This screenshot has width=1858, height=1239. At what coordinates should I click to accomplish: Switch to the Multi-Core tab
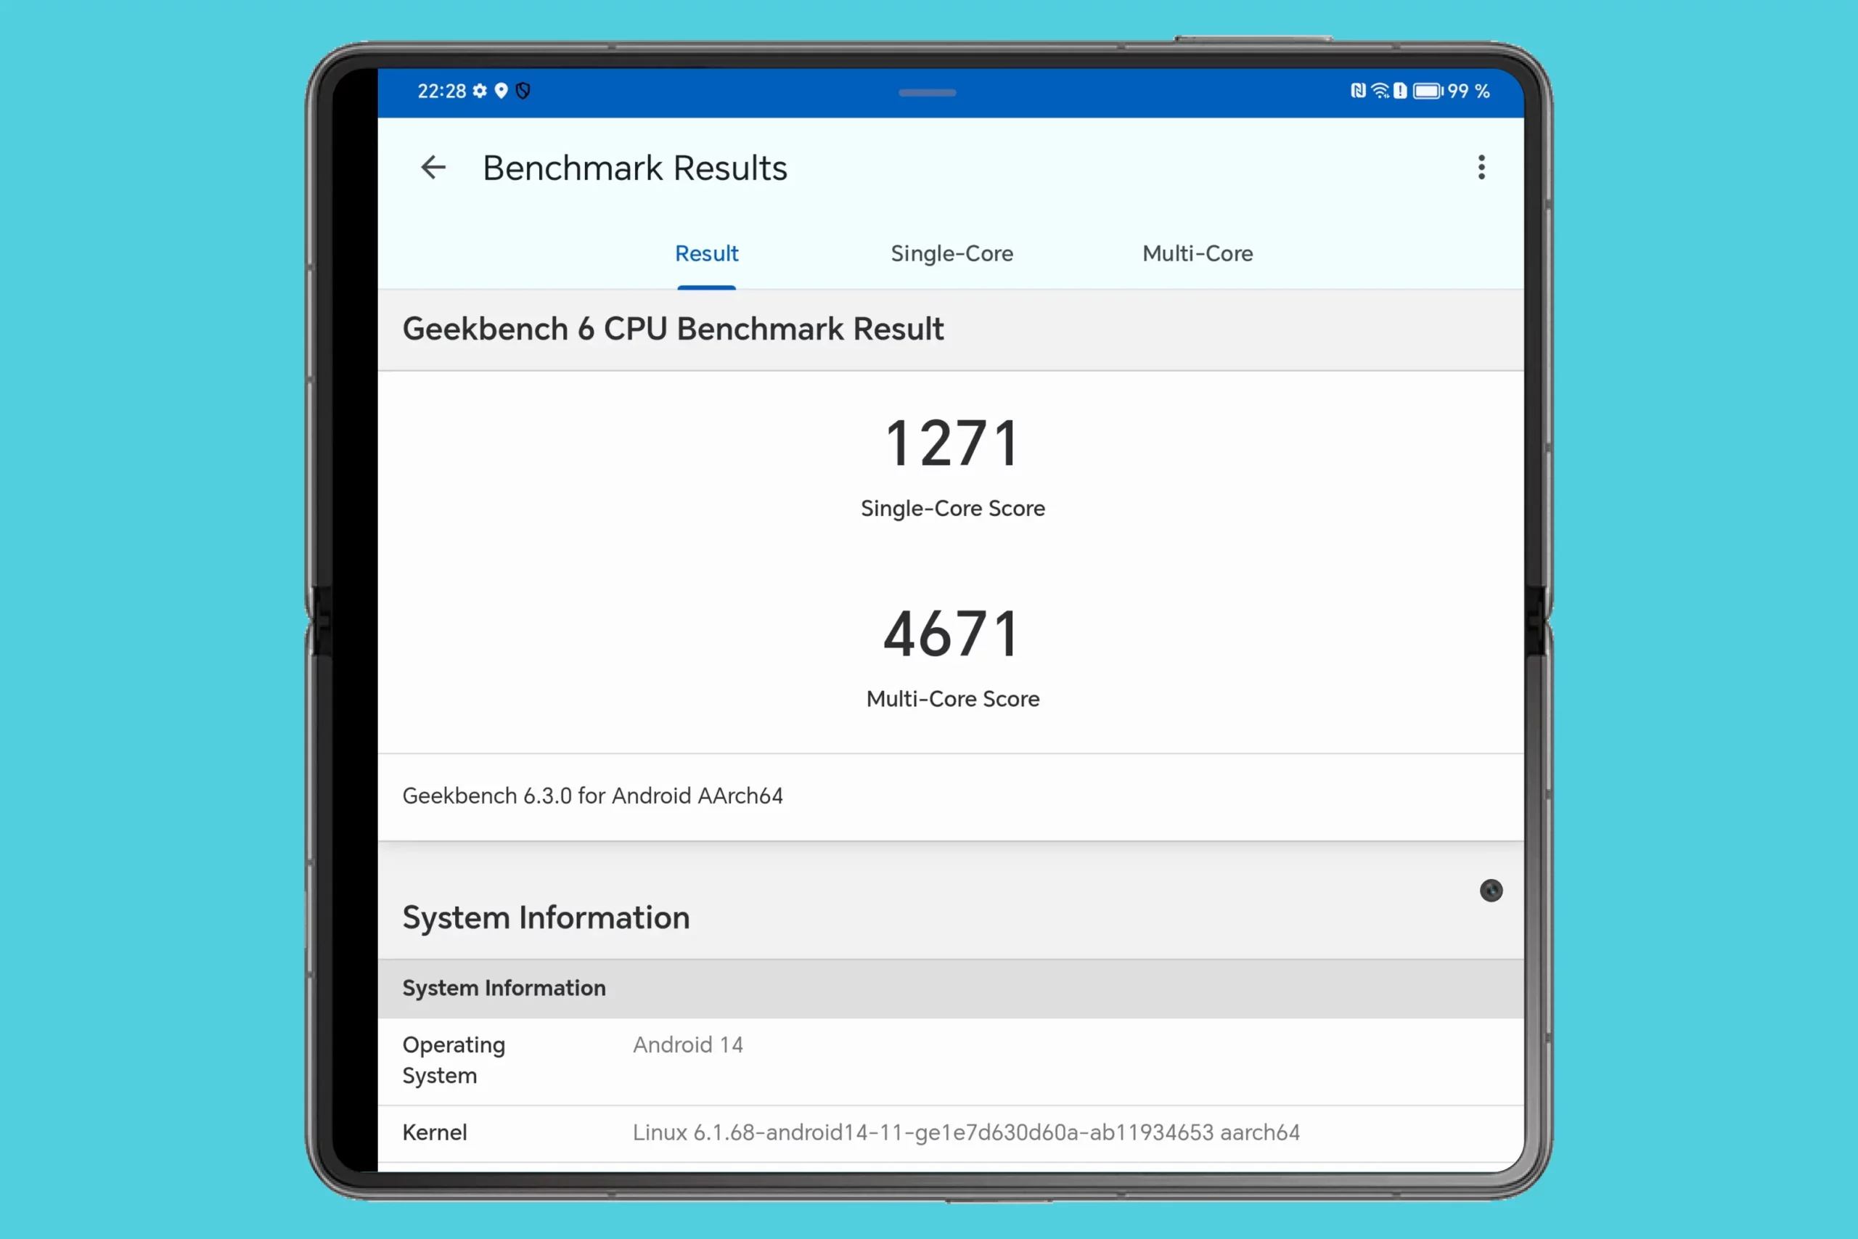pos(1197,253)
